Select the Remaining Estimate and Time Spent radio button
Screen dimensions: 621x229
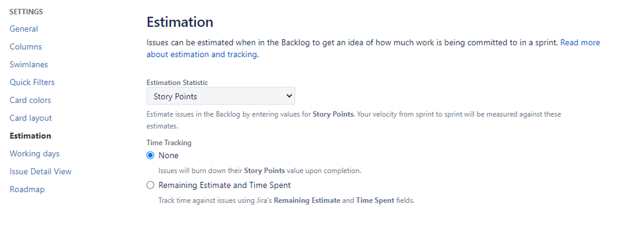[150, 185]
